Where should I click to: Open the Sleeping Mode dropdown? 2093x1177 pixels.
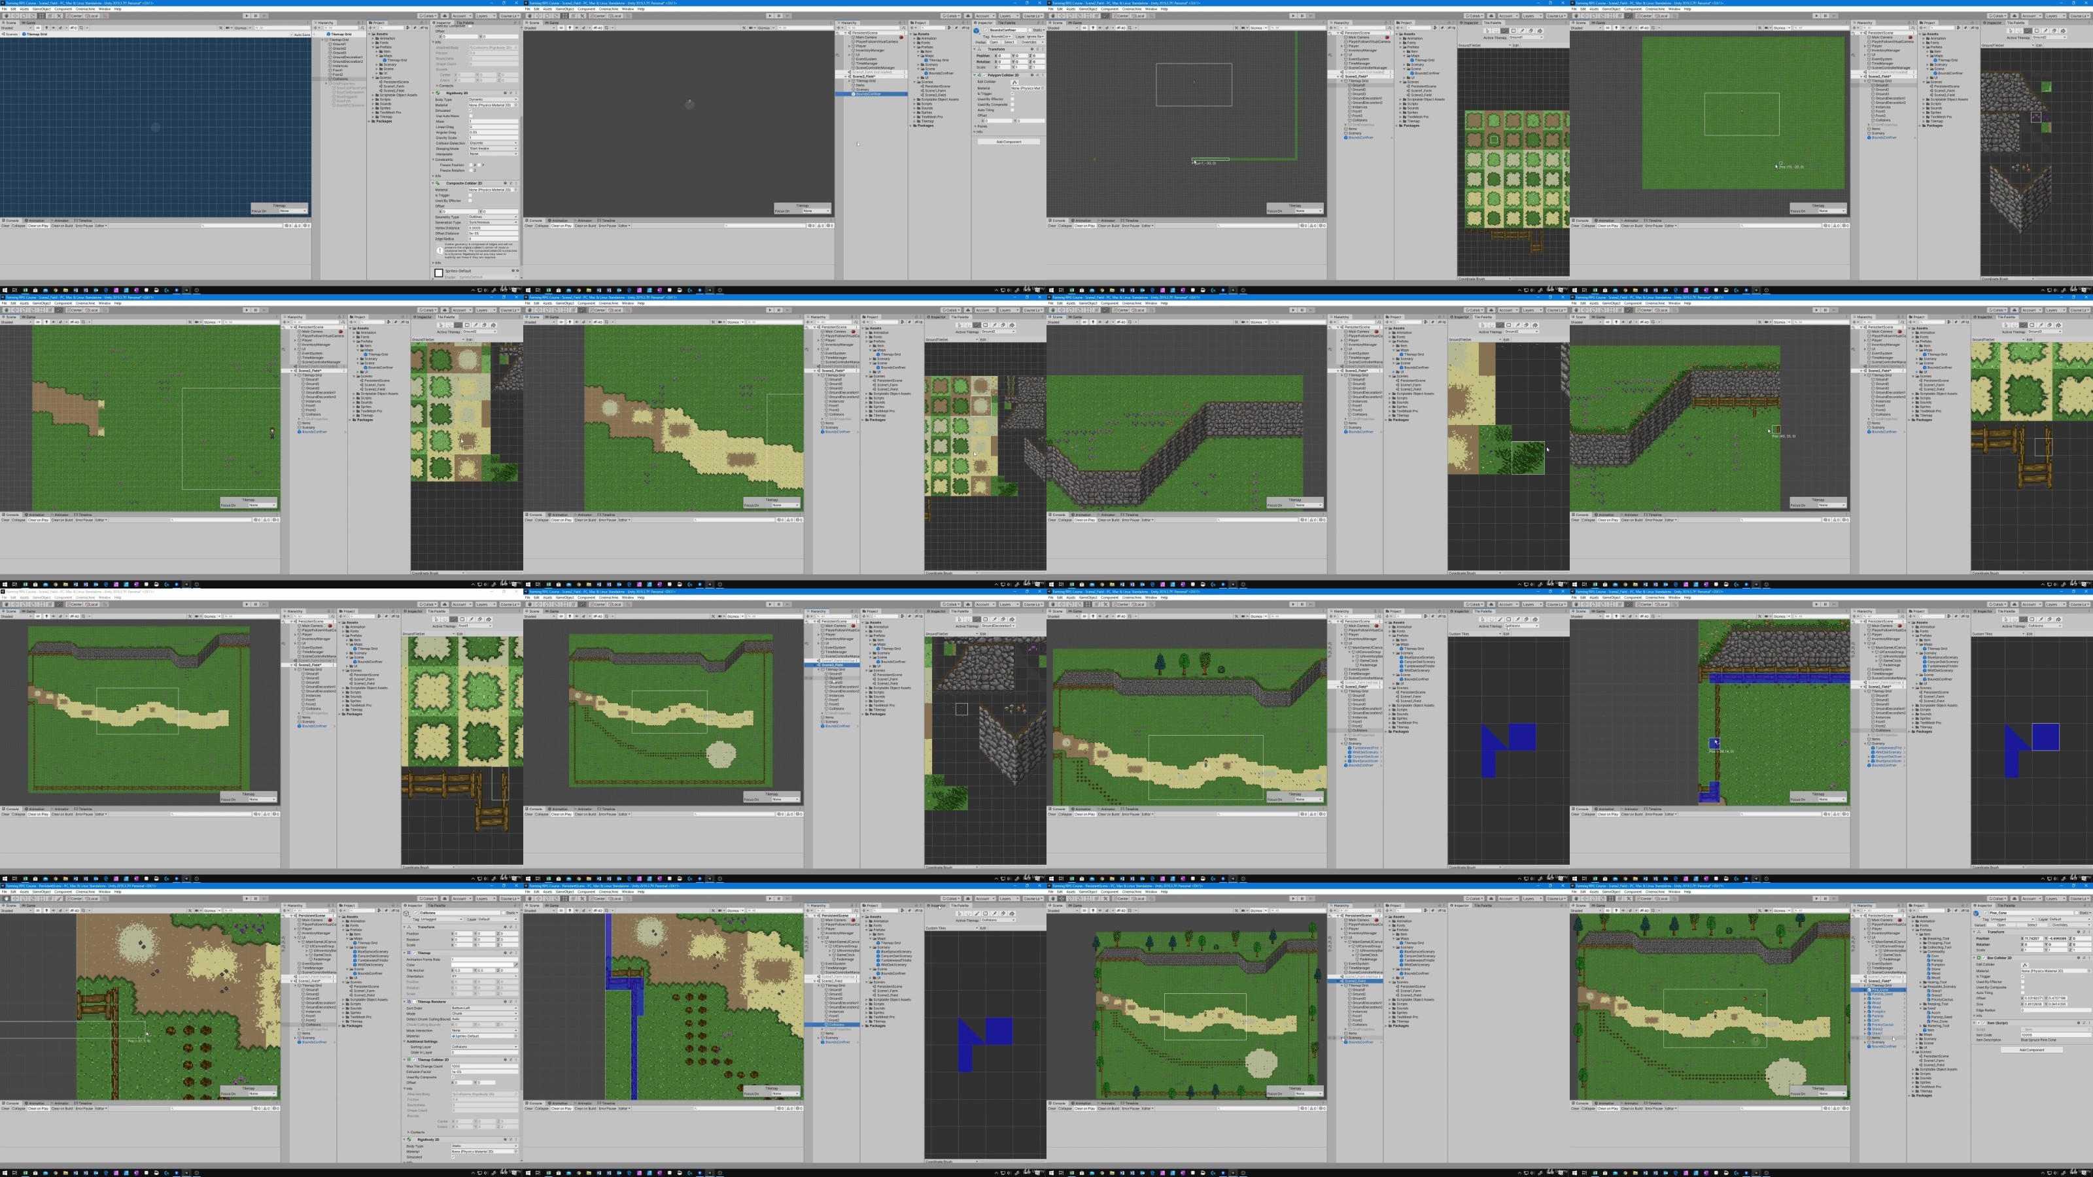click(x=493, y=148)
